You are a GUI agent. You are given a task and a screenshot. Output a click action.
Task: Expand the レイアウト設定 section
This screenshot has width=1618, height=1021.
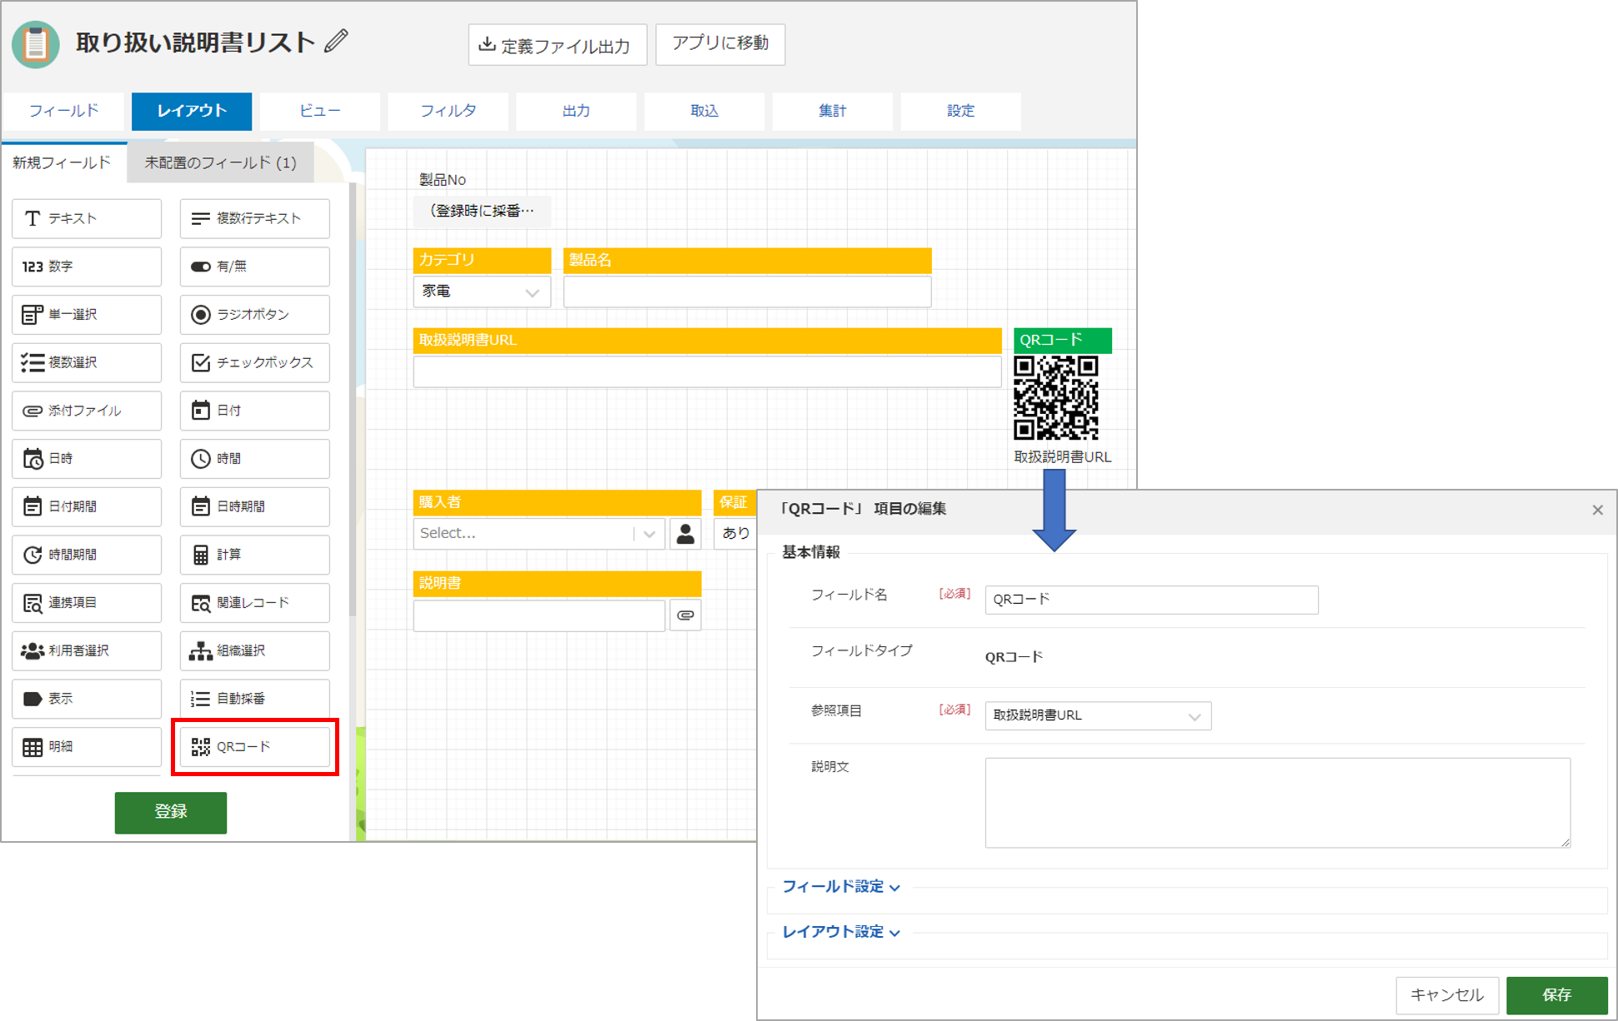(841, 932)
